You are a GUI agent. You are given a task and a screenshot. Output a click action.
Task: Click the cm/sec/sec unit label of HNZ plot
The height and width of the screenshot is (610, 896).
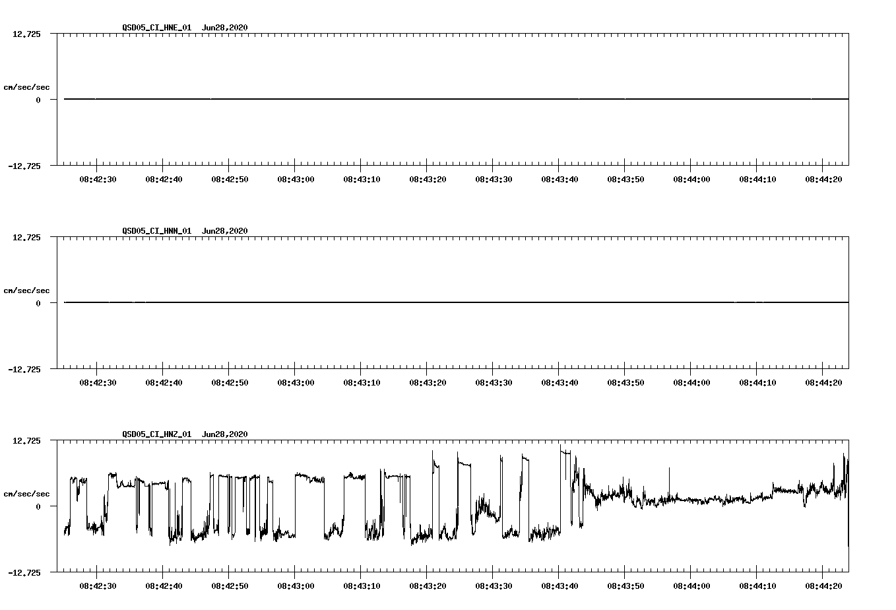pyautogui.click(x=26, y=494)
